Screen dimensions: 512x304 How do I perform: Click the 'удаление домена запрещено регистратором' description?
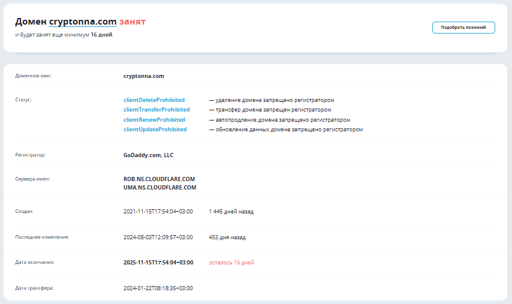(x=274, y=100)
